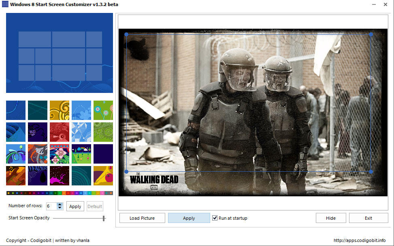Minimize the Start Screen Customizer window
Screen dimensions: 394x246
tap(374, 4)
